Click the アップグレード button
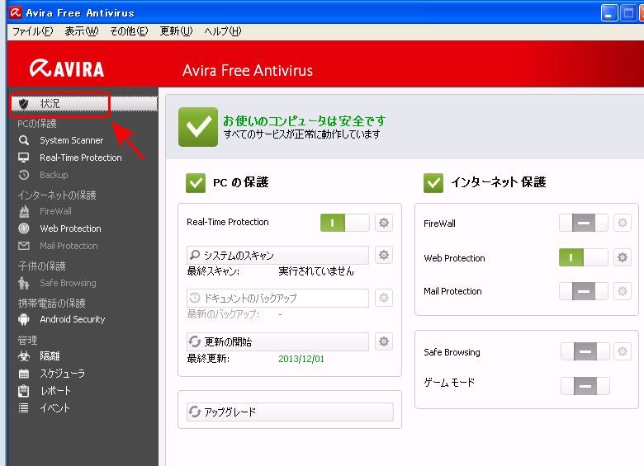 pos(290,412)
